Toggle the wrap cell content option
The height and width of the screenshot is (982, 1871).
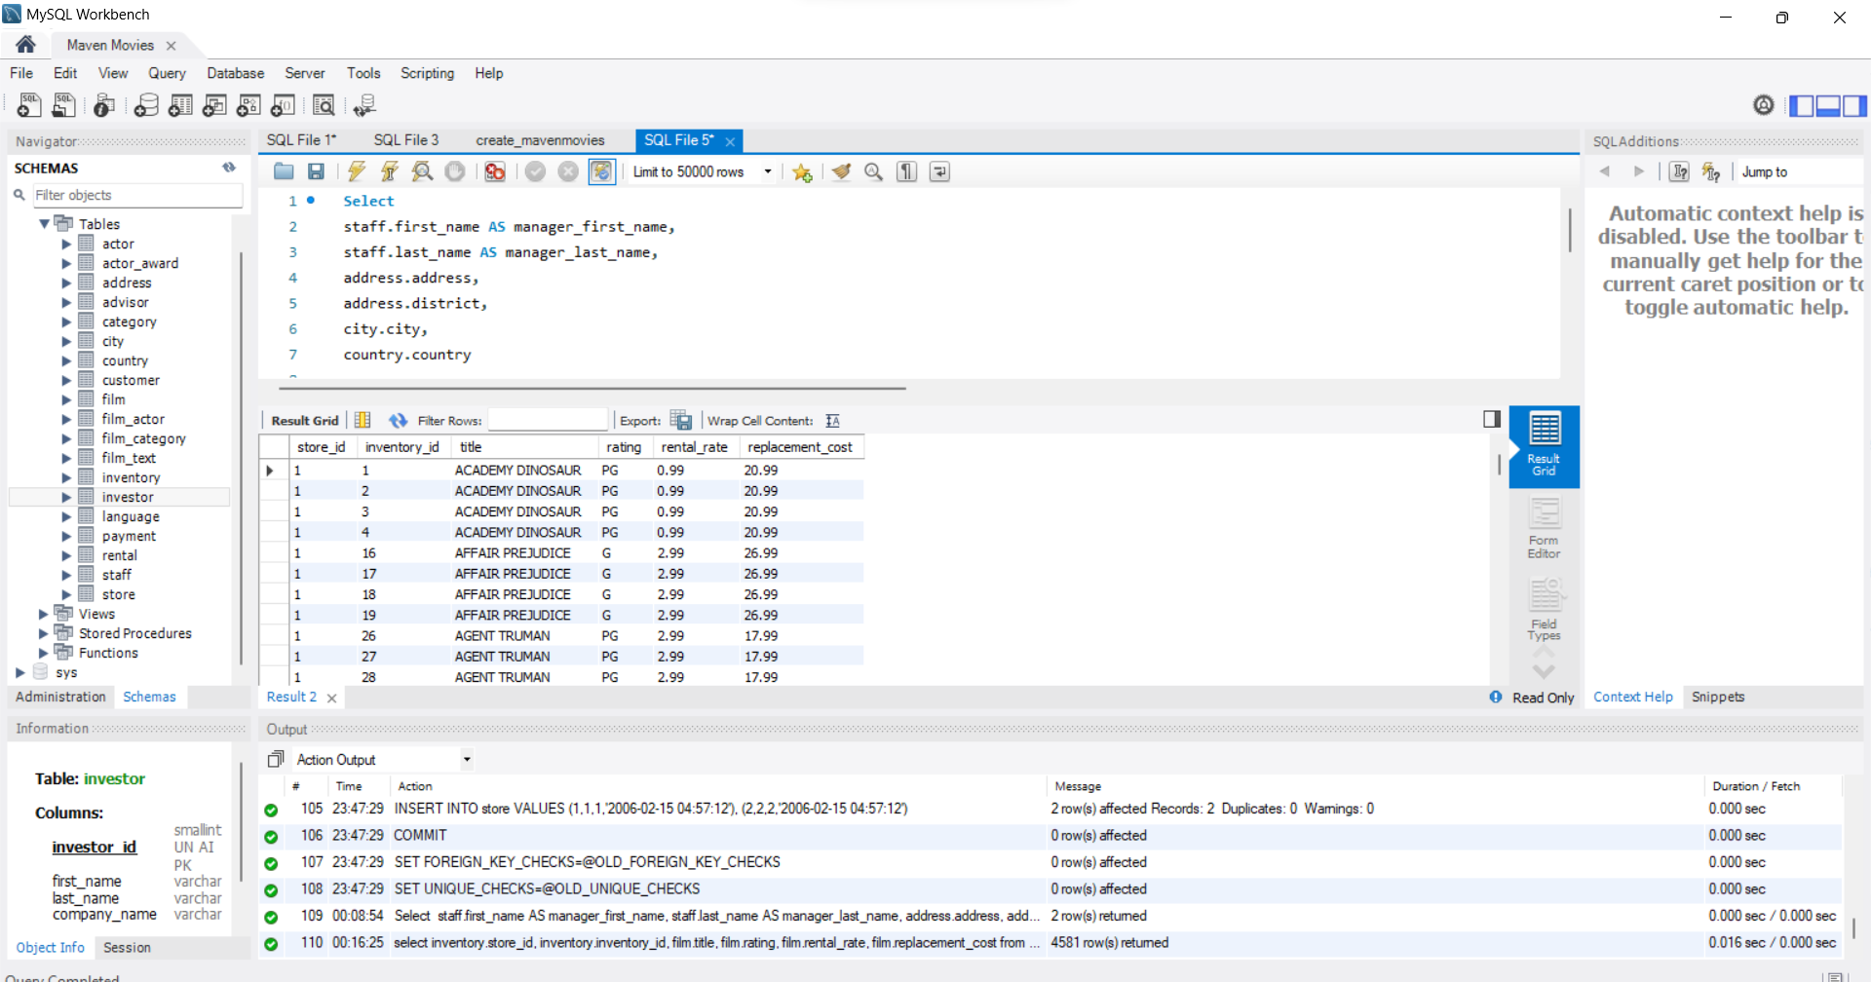[x=832, y=421]
